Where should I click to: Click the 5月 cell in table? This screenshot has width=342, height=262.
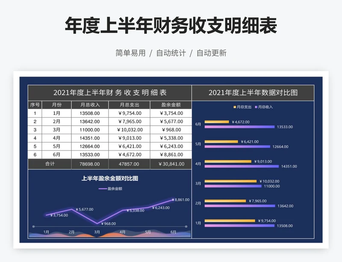point(56,146)
